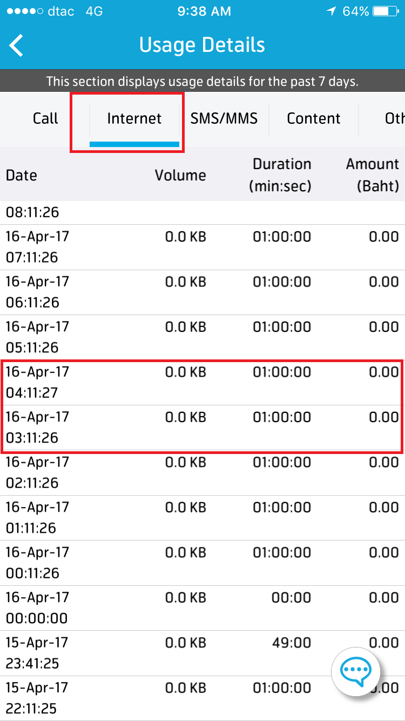Image resolution: width=405 pixels, height=721 pixels.
Task: Select the 16-Apr-17 00:00:00 usage row
Action: 202,607
